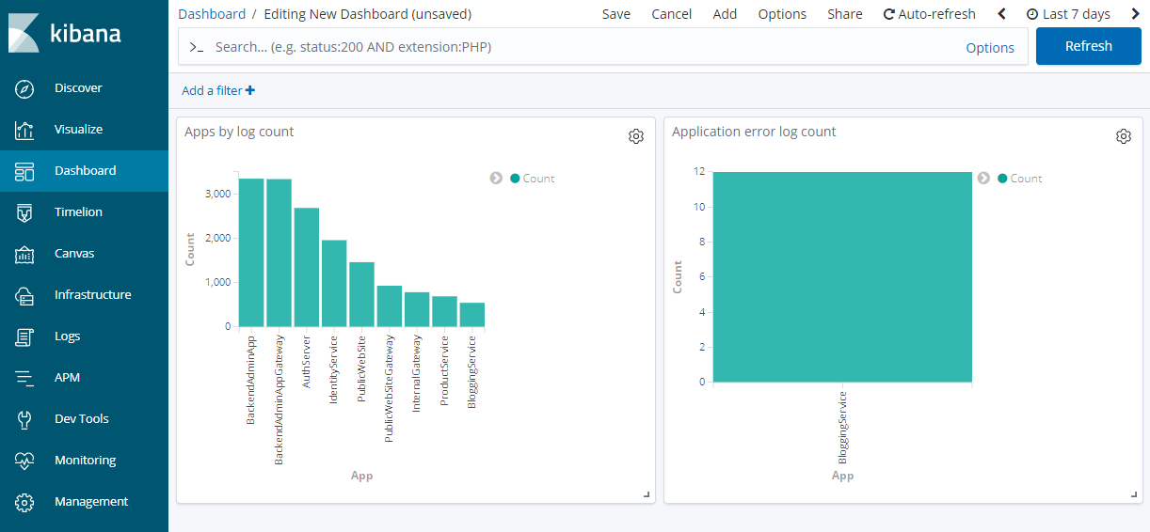Click the Count legend color dot in Apps chart
This screenshot has width=1150, height=532.
click(515, 179)
